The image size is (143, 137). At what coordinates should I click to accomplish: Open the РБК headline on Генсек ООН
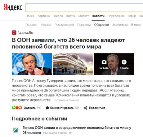tap(77, 130)
